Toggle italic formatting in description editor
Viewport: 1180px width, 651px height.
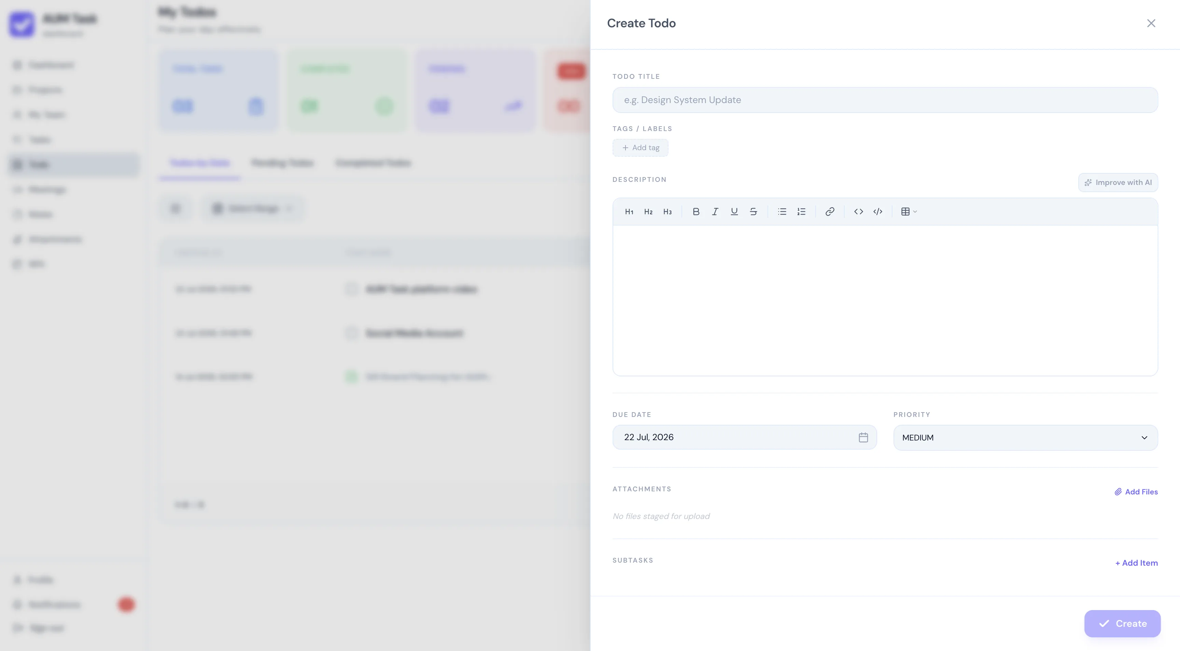(x=715, y=212)
